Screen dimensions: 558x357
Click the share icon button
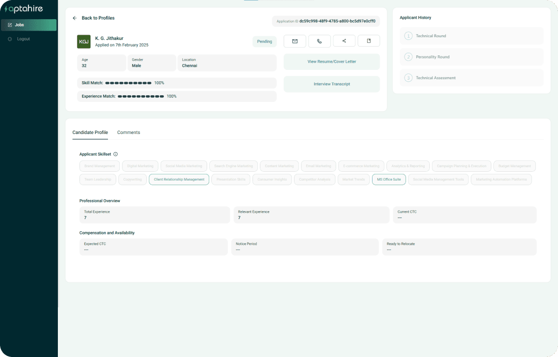(344, 41)
